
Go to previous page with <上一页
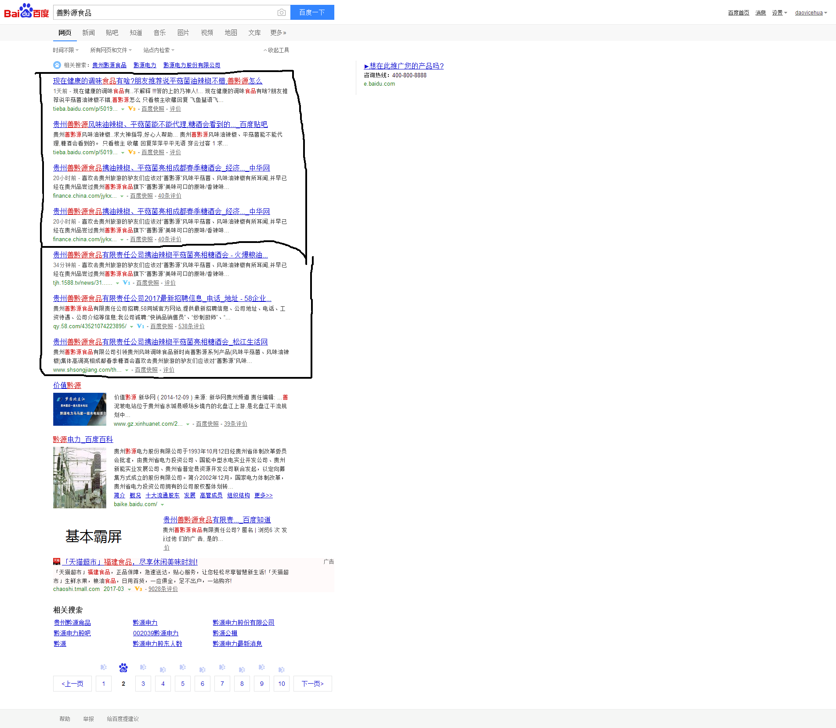(72, 684)
